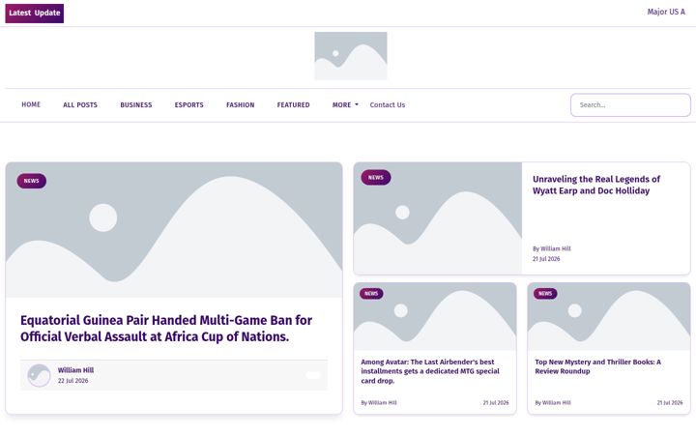
Task: Select the BUSINESS category menu
Action: click(136, 105)
